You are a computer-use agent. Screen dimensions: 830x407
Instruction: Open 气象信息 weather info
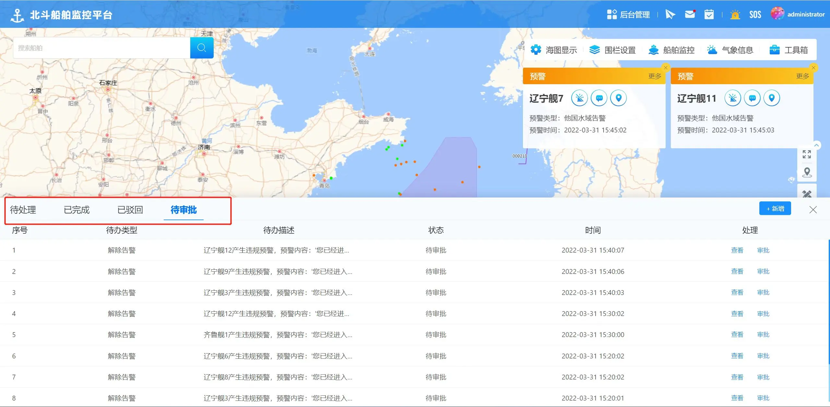(730, 50)
